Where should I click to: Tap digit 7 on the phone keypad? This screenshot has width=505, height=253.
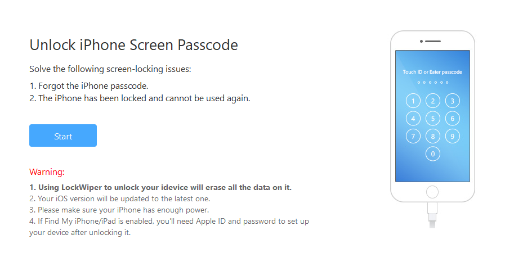point(413,136)
